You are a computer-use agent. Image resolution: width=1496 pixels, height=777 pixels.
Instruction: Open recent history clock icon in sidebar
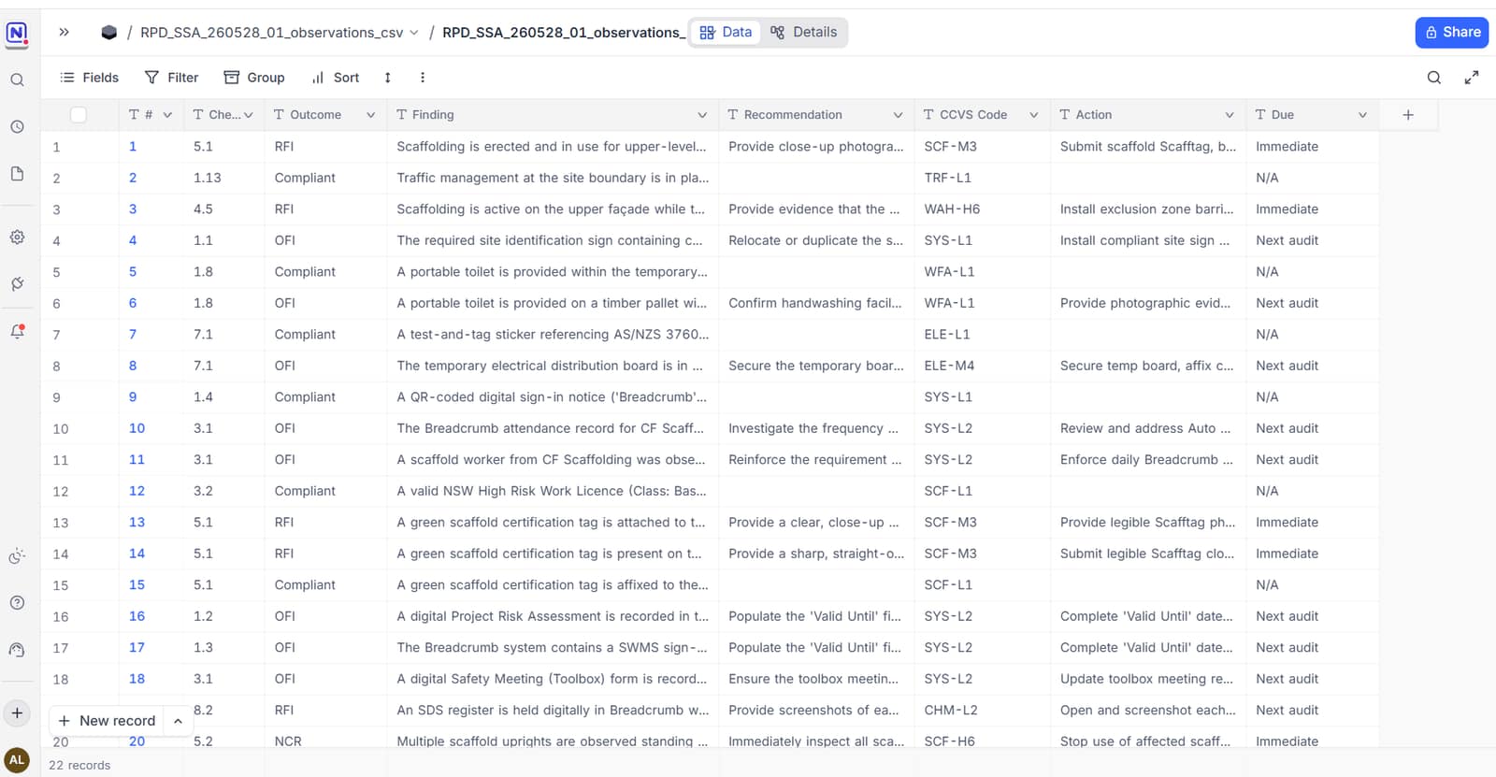pos(17,126)
